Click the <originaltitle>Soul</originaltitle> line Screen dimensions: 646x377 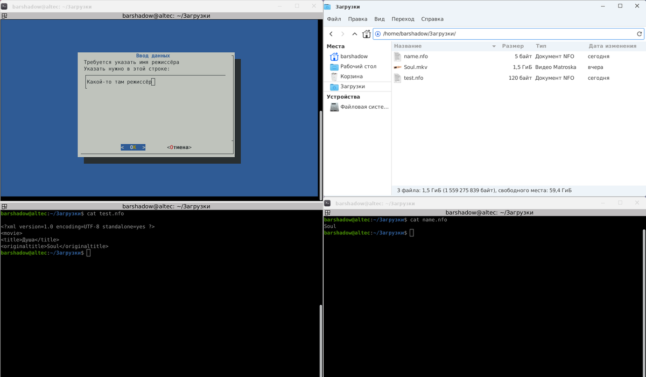[x=55, y=246]
